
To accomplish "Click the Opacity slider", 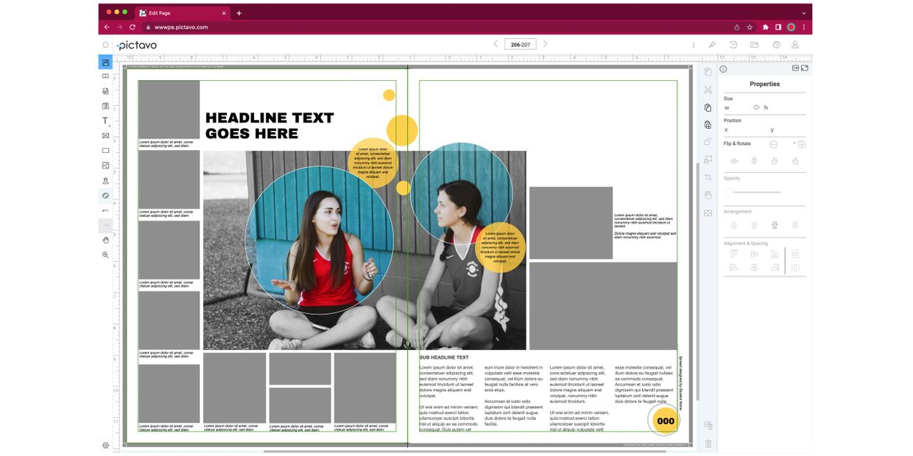I will 754,192.
